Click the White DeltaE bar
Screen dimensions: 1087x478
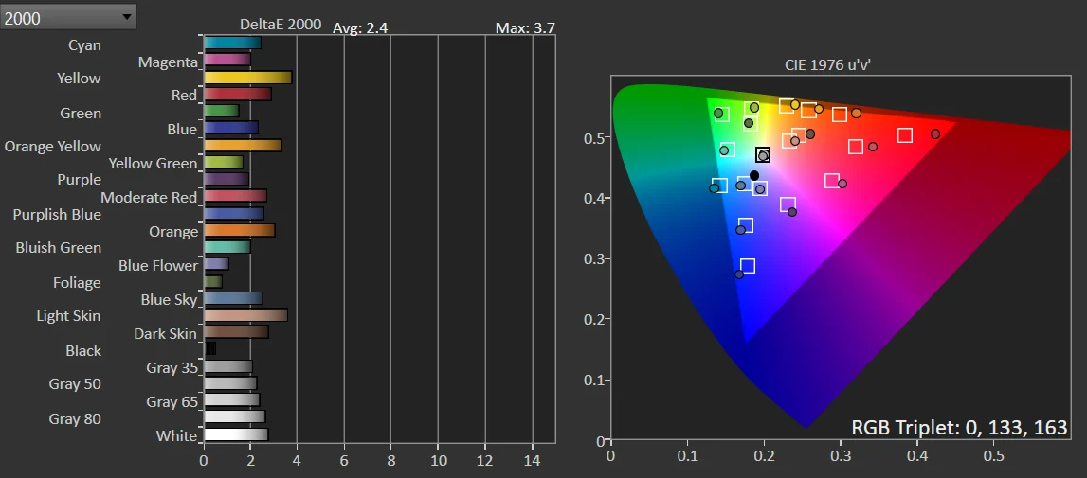236,434
